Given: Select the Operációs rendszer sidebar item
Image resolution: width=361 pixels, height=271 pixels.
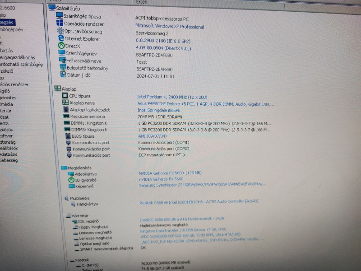Looking at the screenshot, I should coord(14,84).
